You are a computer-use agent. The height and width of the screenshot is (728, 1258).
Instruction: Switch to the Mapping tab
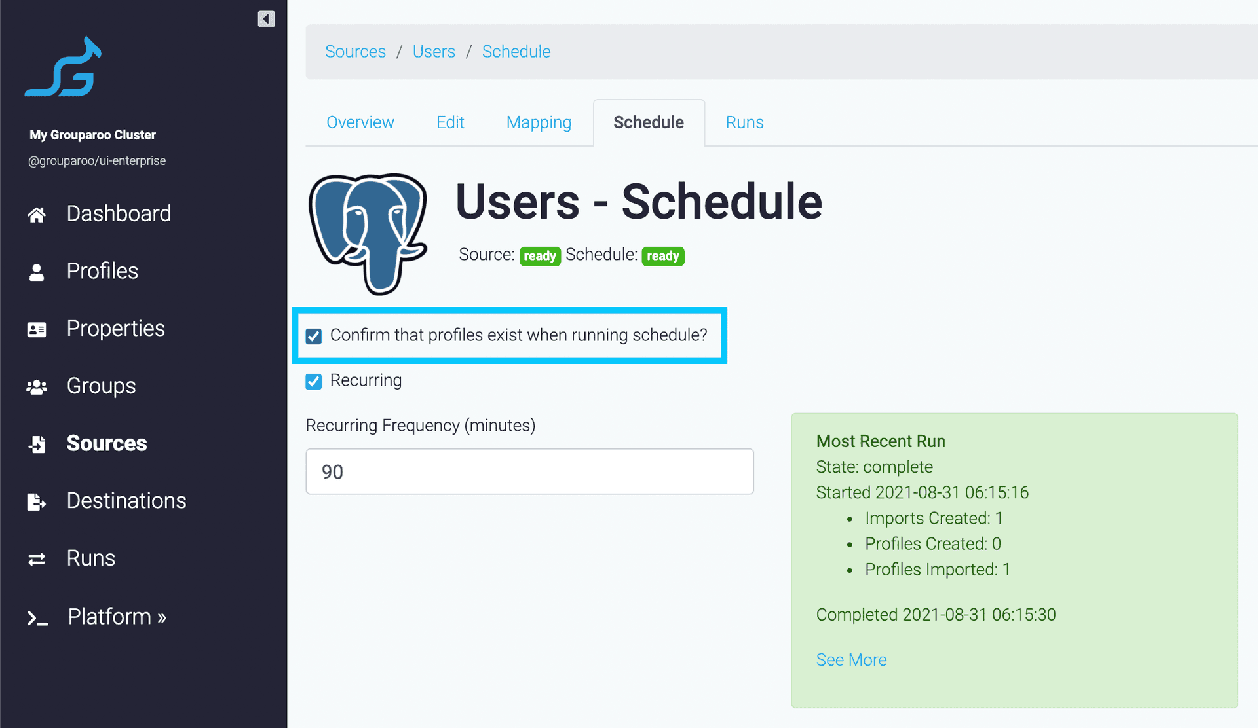[539, 122]
